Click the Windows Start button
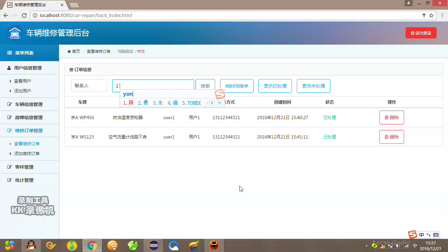The image size is (448, 252). 10,245
